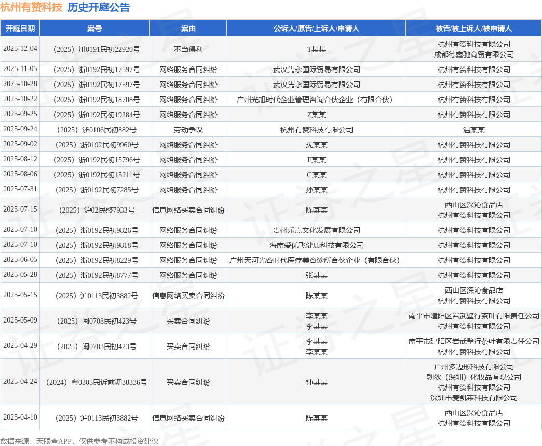Image resolution: width=542 pixels, height=446 pixels.
Task: Click the 杭州有赞科技 title text
Action: [x=31, y=7]
